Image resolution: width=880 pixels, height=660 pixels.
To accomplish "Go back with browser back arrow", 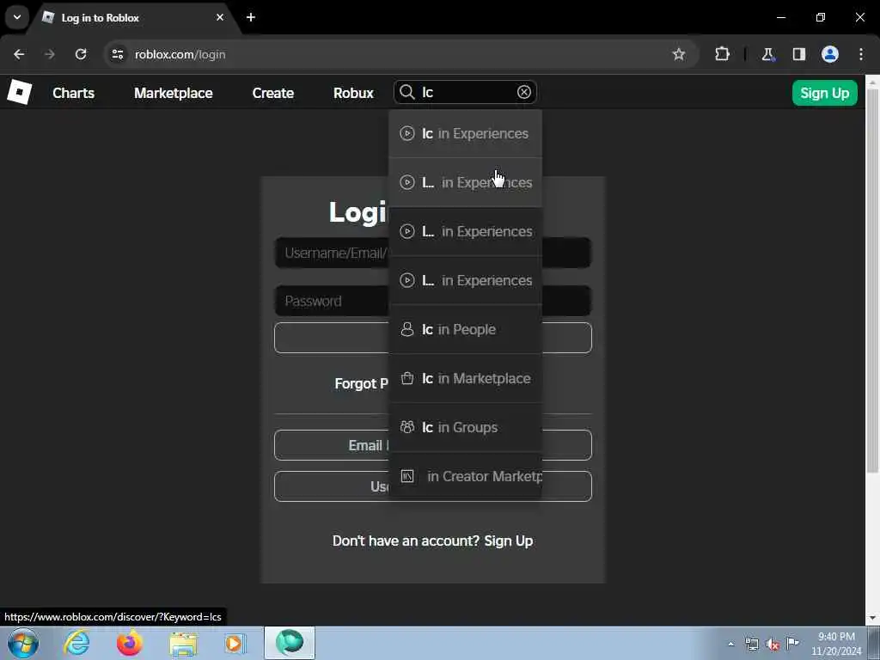I will [19, 54].
